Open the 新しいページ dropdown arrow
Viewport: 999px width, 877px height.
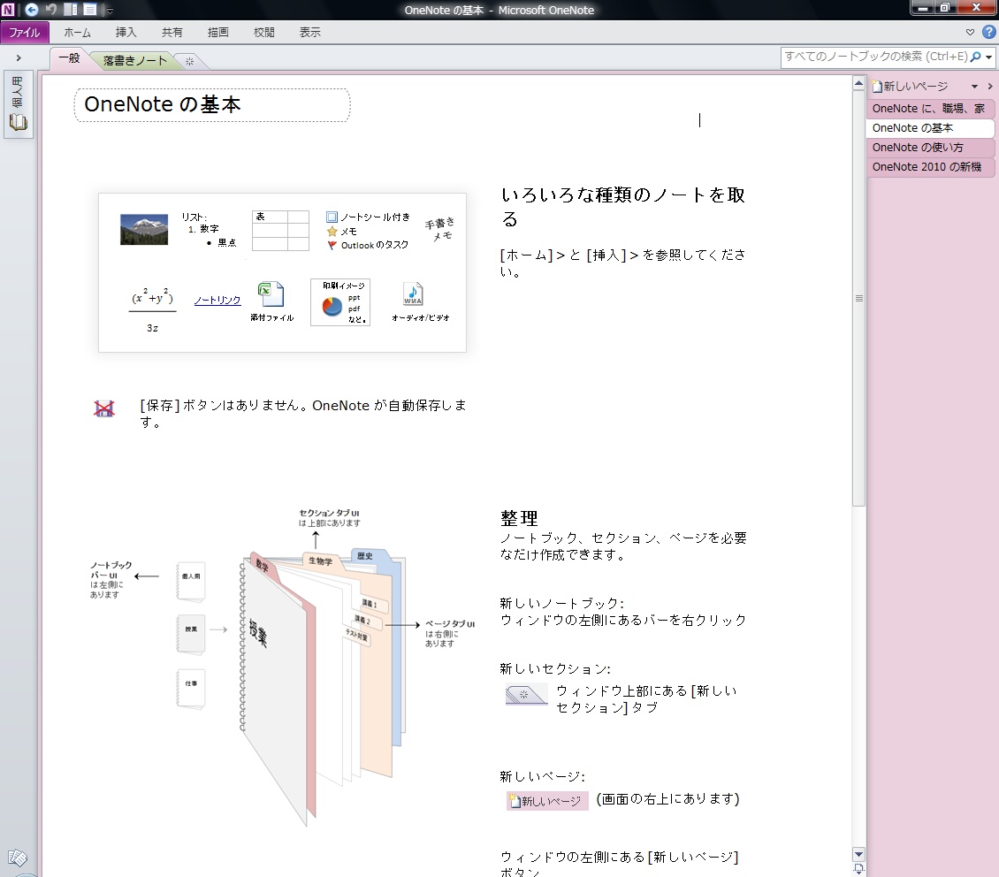pos(974,87)
